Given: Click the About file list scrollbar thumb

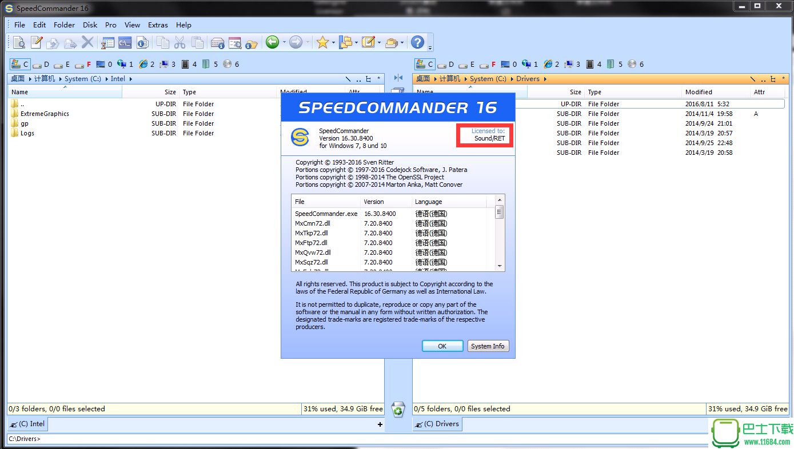Looking at the screenshot, I should point(500,213).
